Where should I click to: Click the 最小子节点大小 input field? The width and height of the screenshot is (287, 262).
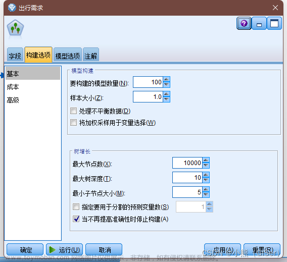tap(187, 192)
